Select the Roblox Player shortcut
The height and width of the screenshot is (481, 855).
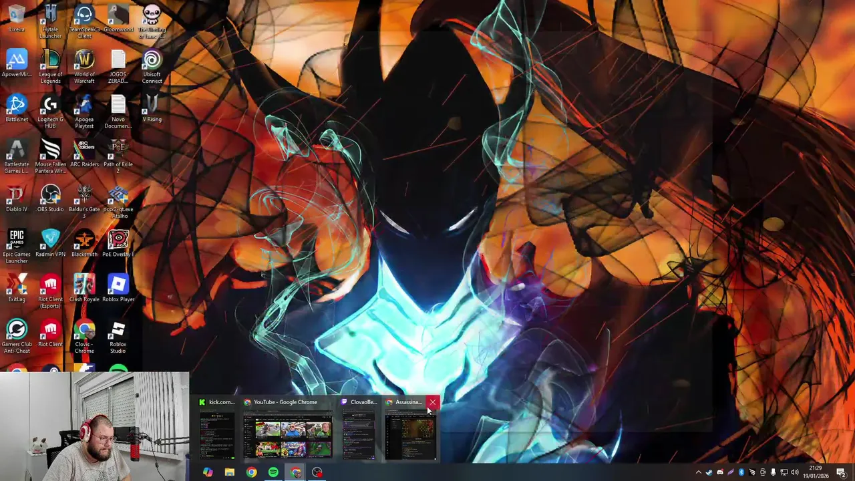(118, 287)
